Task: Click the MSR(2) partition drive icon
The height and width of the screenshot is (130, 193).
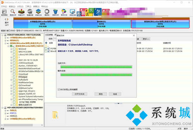Action: pos(8,116)
